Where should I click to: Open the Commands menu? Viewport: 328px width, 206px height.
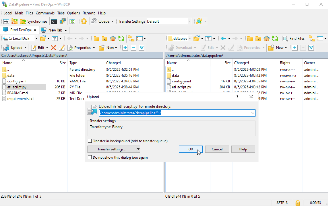click(x=45, y=13)
